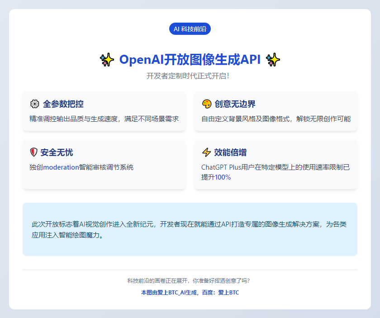Click the OpenAI开放图像生成API headline
Screen dimensions: 380x318
pos(190,60)
